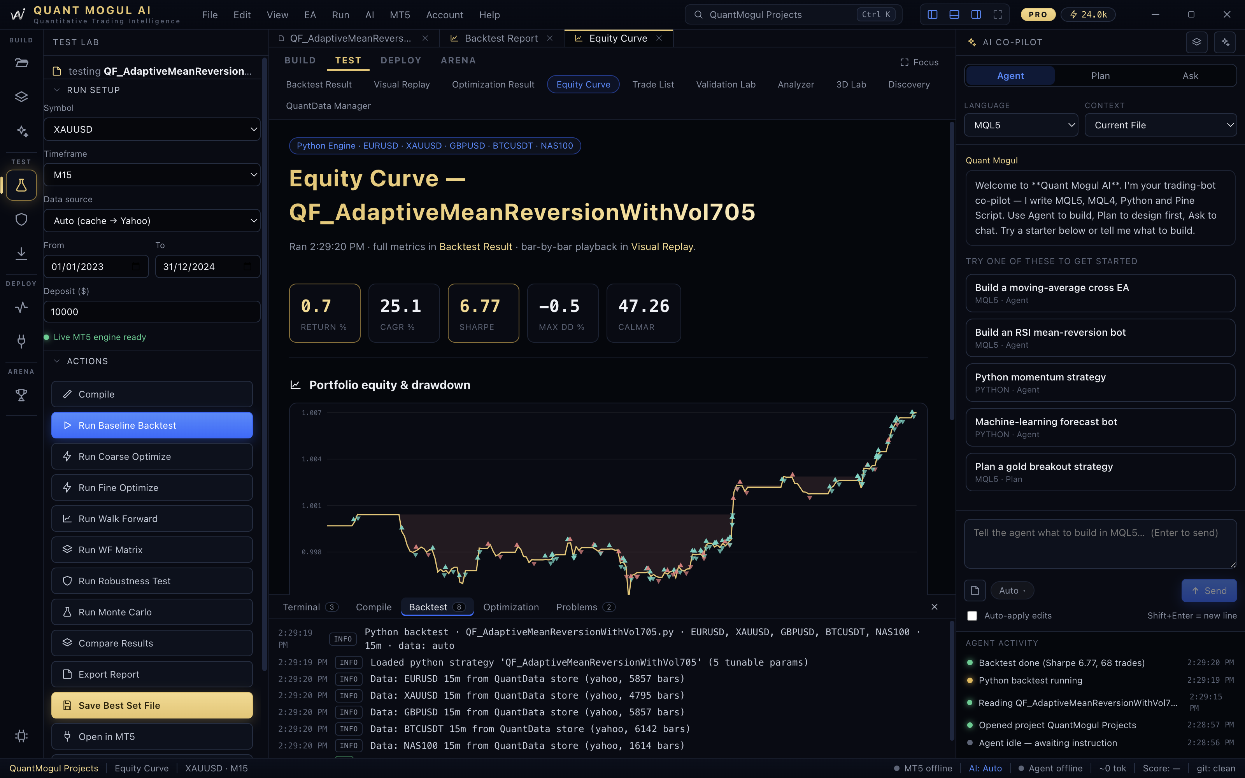Image resolution: width=1245 pixels, height=778 pixels.
Task: Open the shield icon in Test sidebar
Action: tap(21, 219)
